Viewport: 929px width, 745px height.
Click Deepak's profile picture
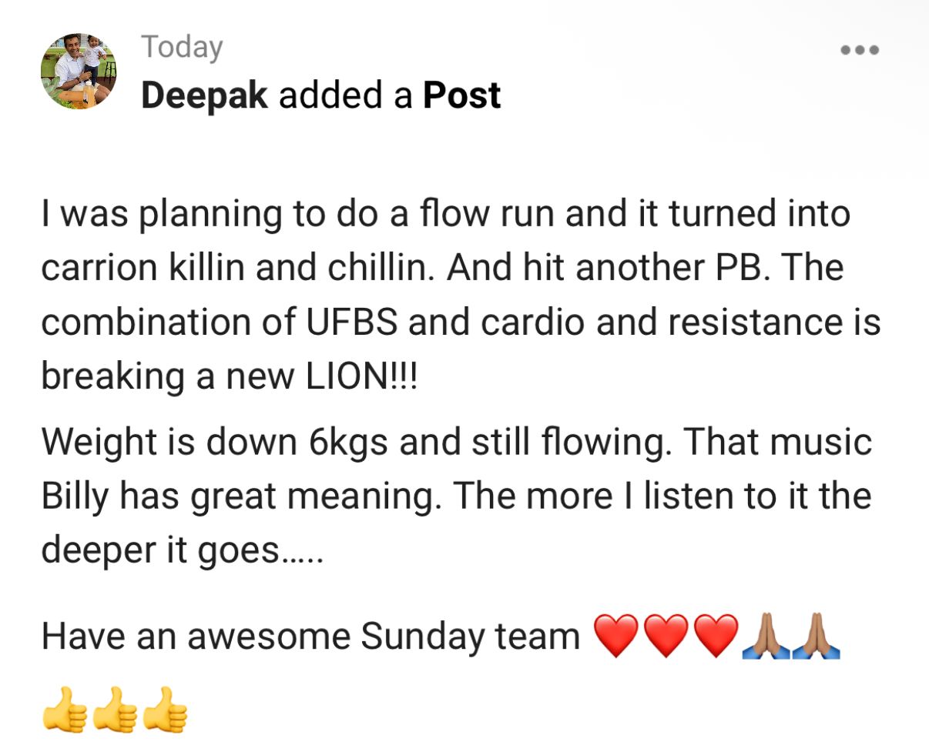79,72
